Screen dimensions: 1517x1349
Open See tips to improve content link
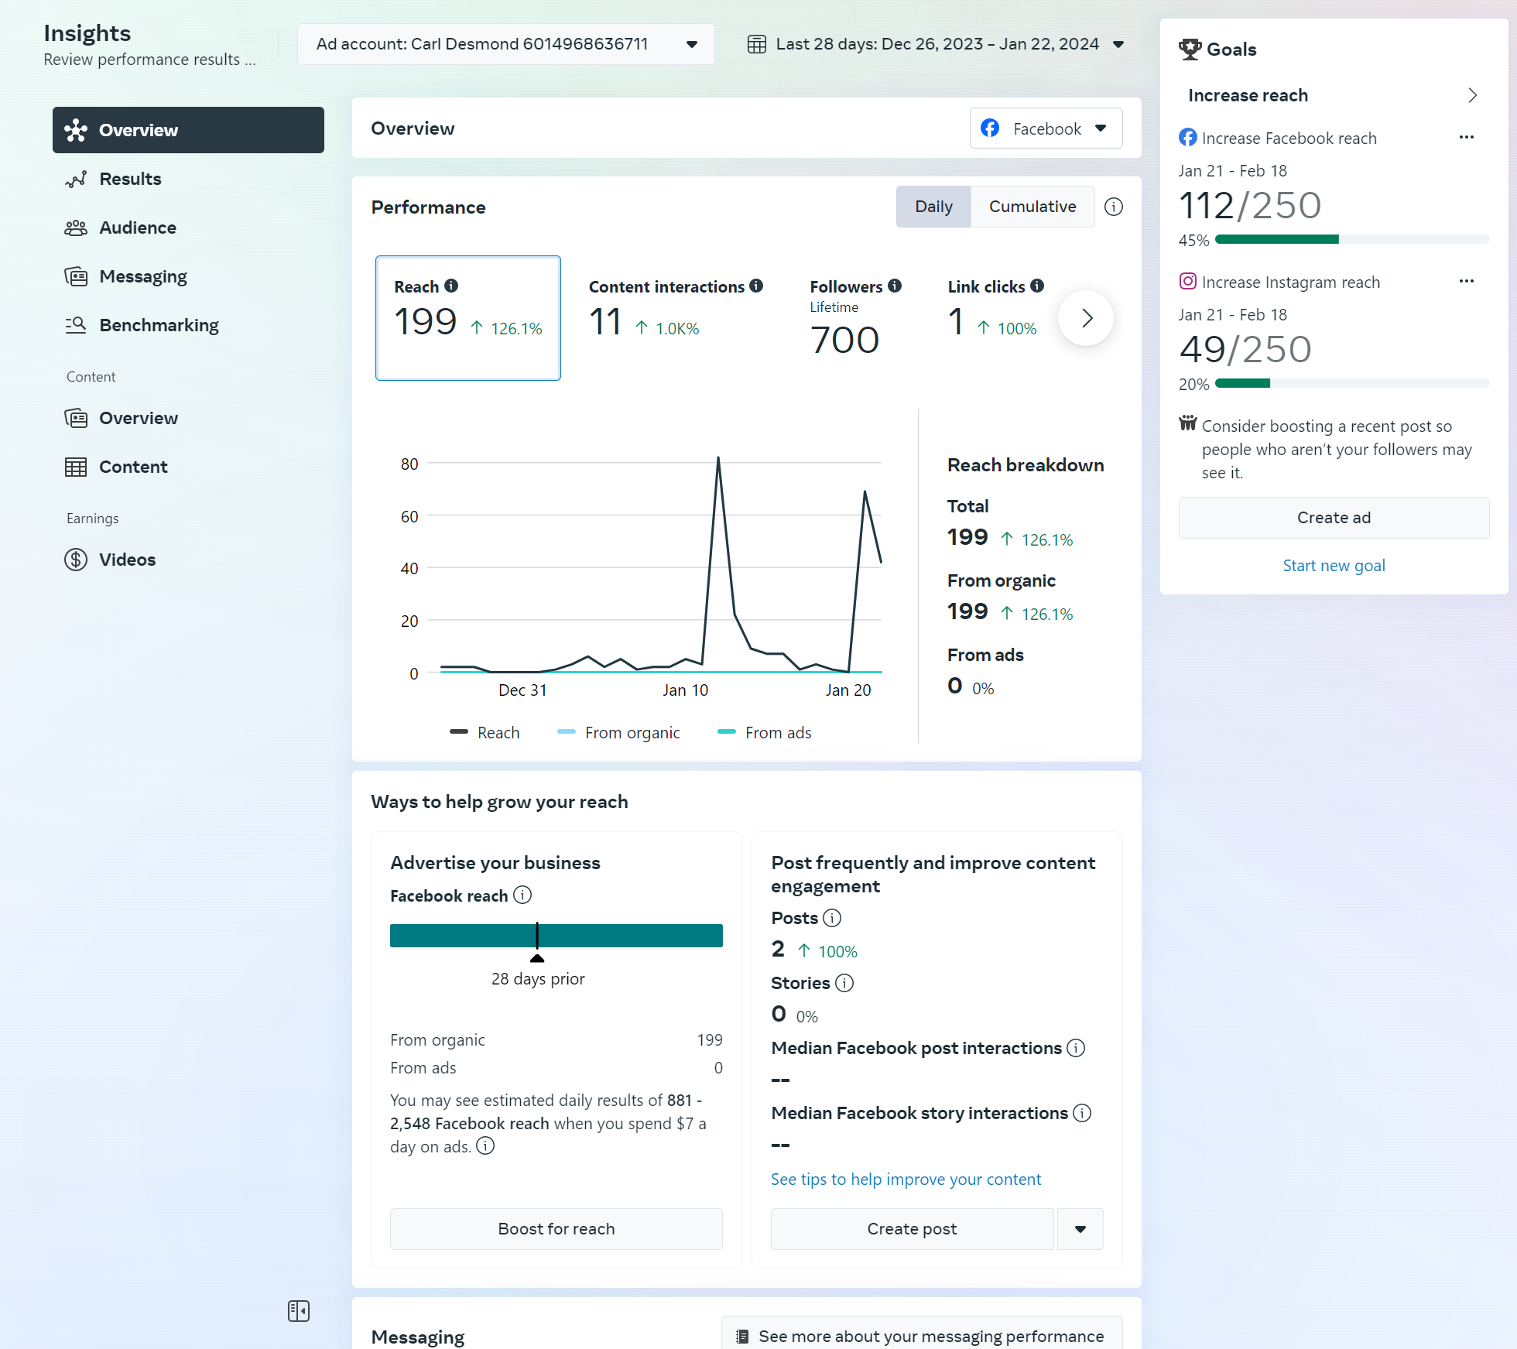coord(906,1180)
